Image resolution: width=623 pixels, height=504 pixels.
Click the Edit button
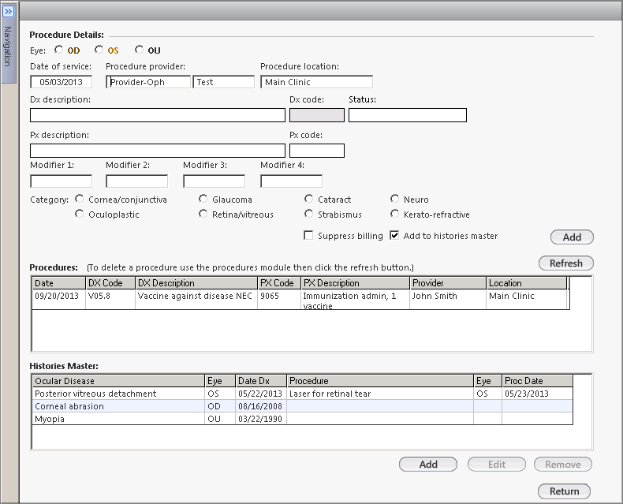(497, 465)
